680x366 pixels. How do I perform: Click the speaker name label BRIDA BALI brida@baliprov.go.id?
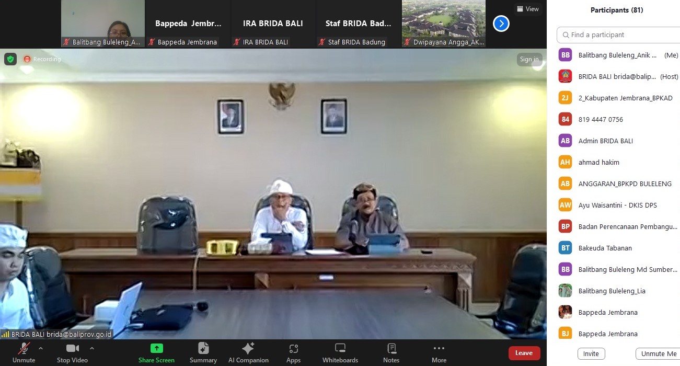pyautogui.click(x=62, y=334)
